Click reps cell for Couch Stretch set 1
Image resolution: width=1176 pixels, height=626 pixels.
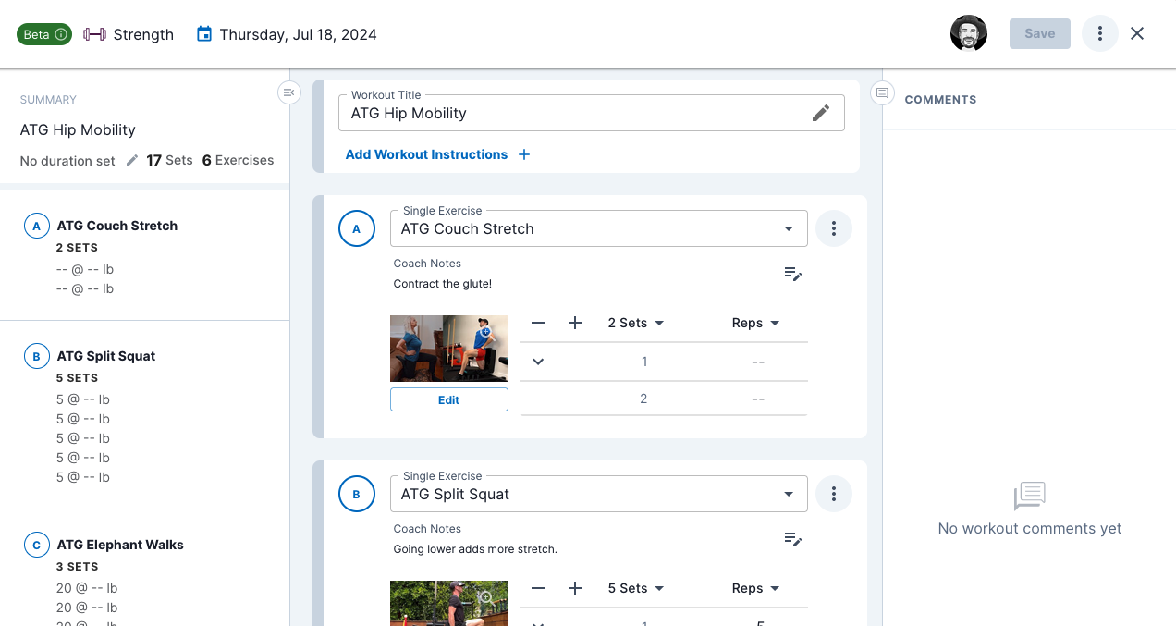(758, 362)
